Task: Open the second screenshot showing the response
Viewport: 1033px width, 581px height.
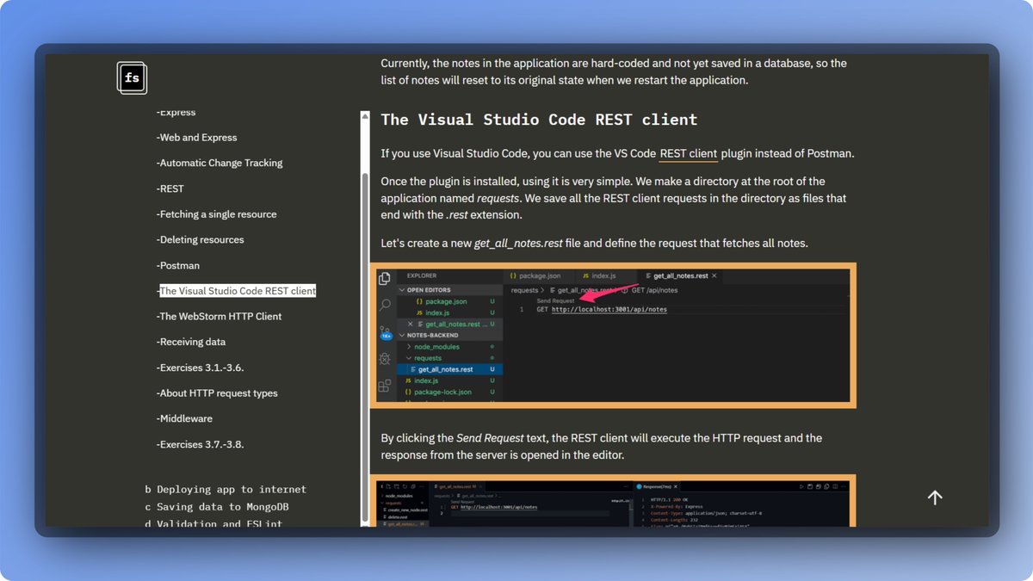Action: (x=613, y=501)
